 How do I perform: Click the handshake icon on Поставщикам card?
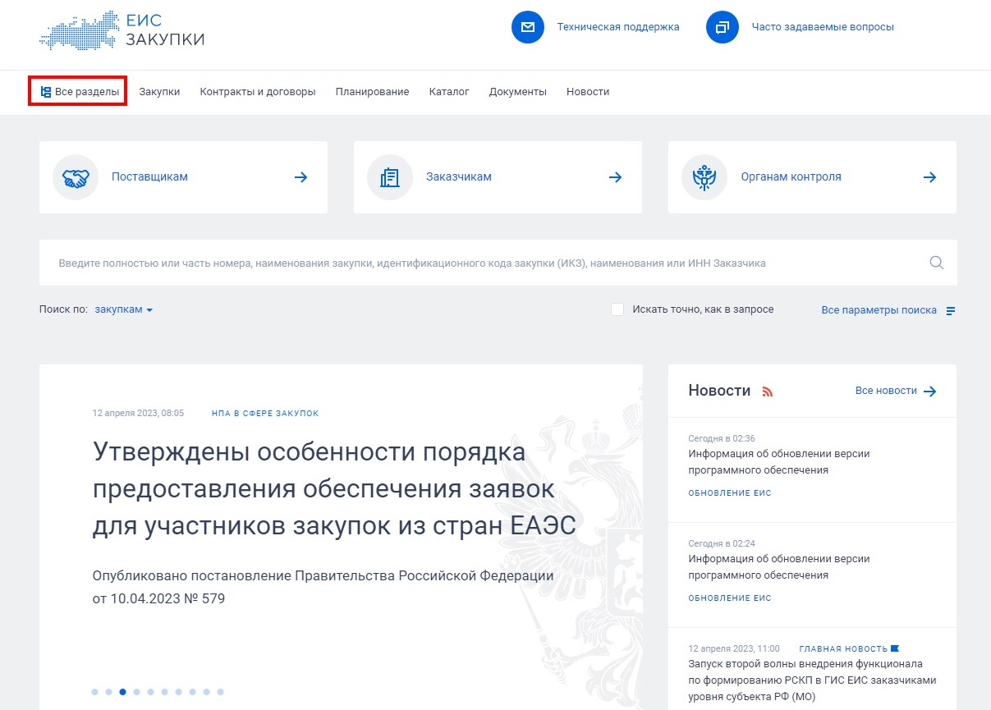click(x=76, y=177)
